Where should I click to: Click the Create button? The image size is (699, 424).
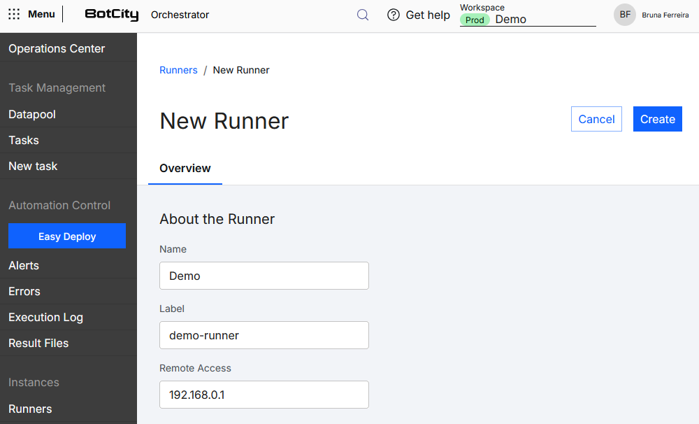(658, 119)
